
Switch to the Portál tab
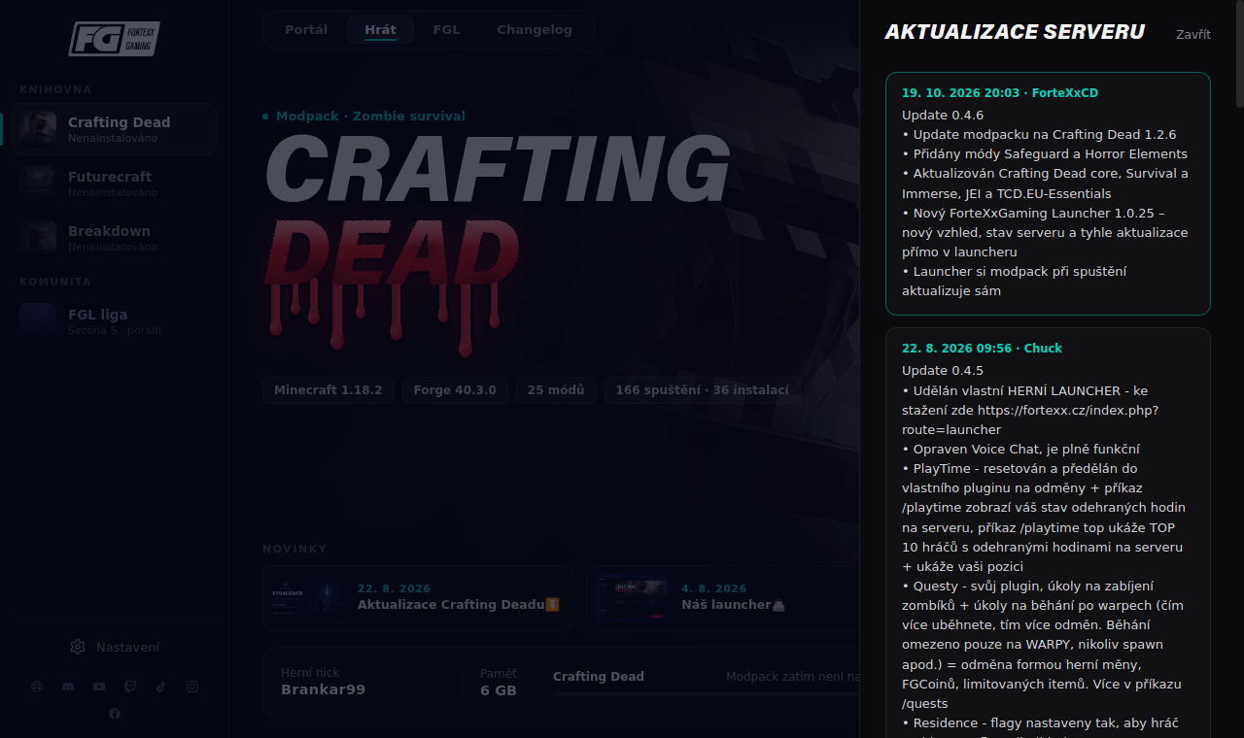[x=306, y=30]
